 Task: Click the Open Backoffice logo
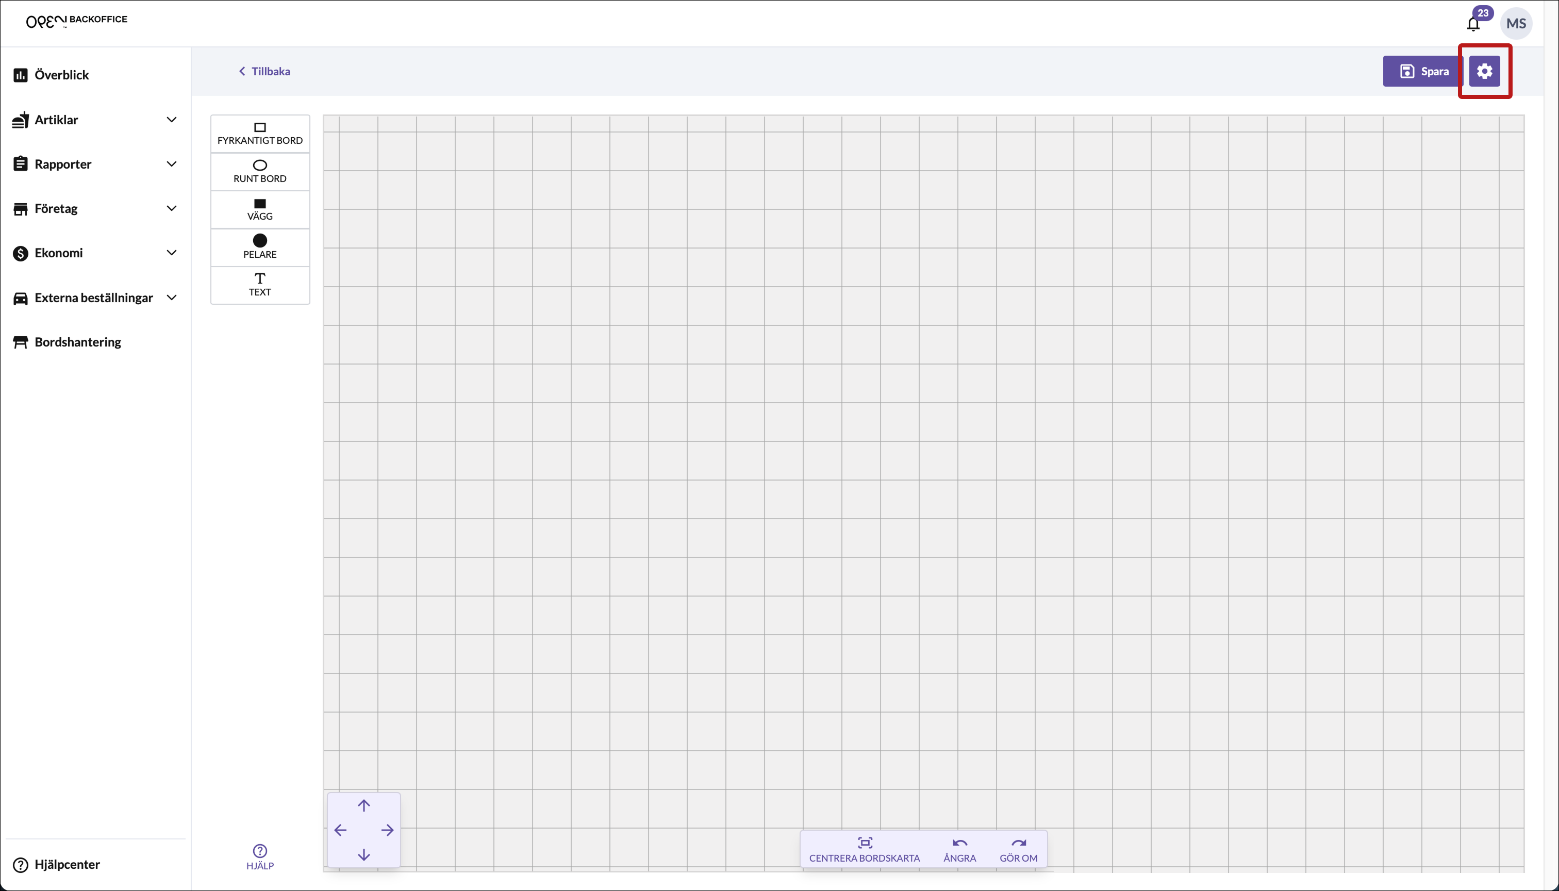tap(76, 21)
